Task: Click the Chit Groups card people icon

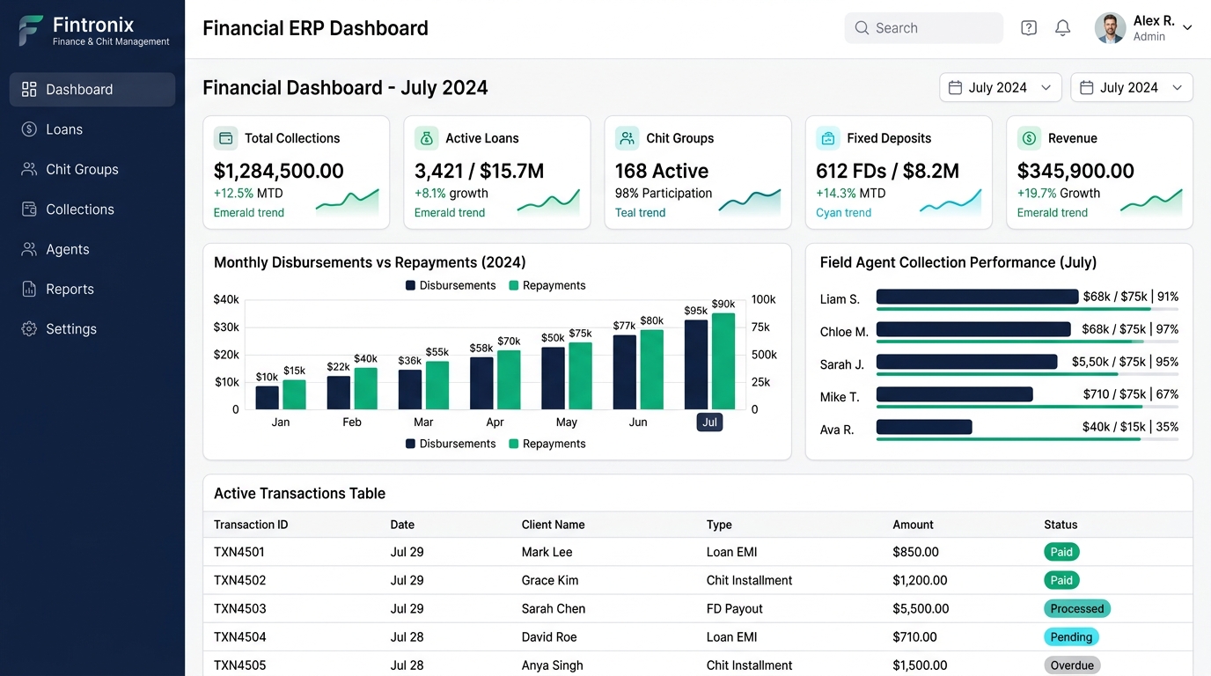Action: 628,138
